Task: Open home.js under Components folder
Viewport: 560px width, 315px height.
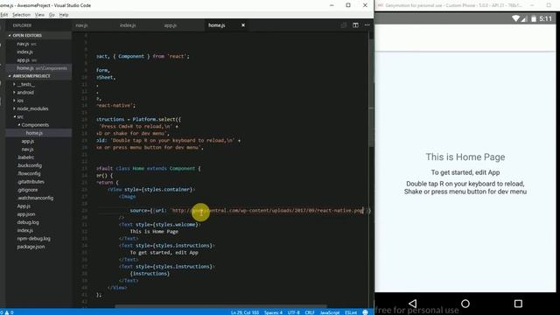Action: [x=34, y=133]
